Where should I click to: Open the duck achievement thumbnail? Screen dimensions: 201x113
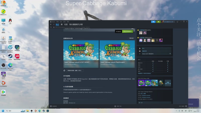pos(161,83)
